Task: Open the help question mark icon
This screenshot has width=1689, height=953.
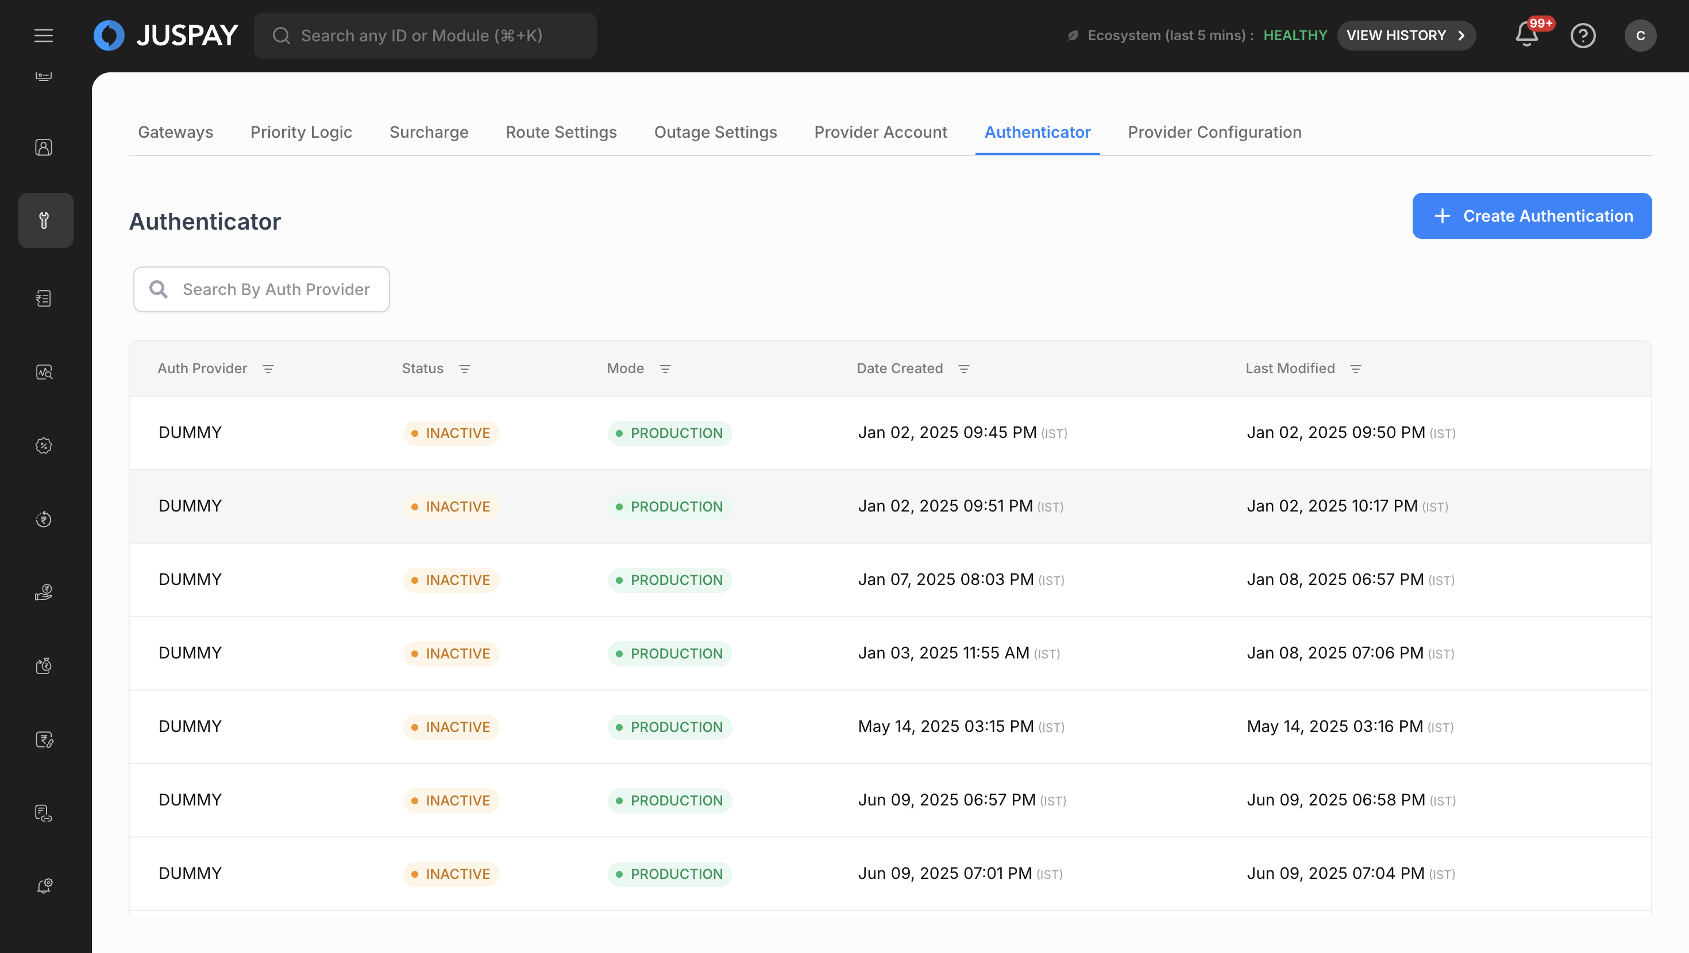Action: pyautogui.click(x=1583, y=36)
